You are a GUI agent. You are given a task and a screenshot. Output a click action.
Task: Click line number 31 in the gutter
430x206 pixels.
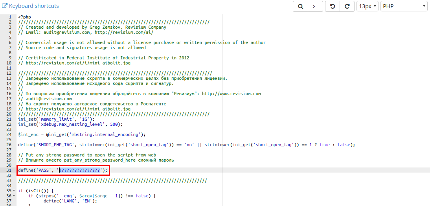pyautogui.click(x=8, y=170)
